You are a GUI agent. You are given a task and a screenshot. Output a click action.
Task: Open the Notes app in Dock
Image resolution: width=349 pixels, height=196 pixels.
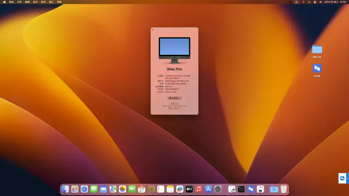170,189
